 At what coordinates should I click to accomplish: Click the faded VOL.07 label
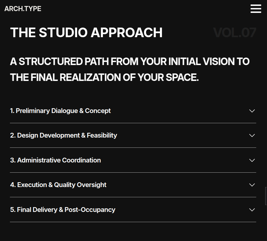point(235,33)
